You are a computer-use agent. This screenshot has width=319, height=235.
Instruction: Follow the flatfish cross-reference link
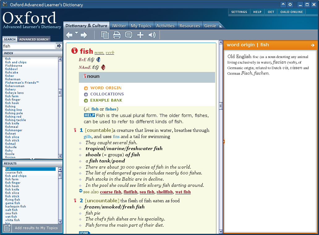pos(130,192)
